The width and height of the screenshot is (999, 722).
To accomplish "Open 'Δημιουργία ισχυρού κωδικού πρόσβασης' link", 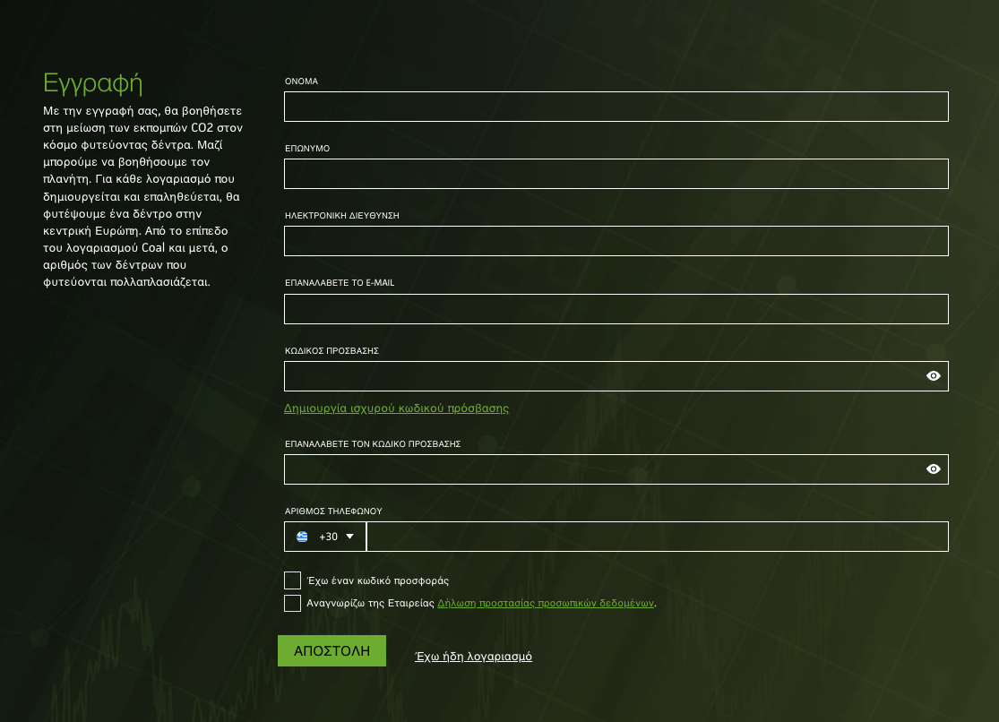I will tap(396, 408).
